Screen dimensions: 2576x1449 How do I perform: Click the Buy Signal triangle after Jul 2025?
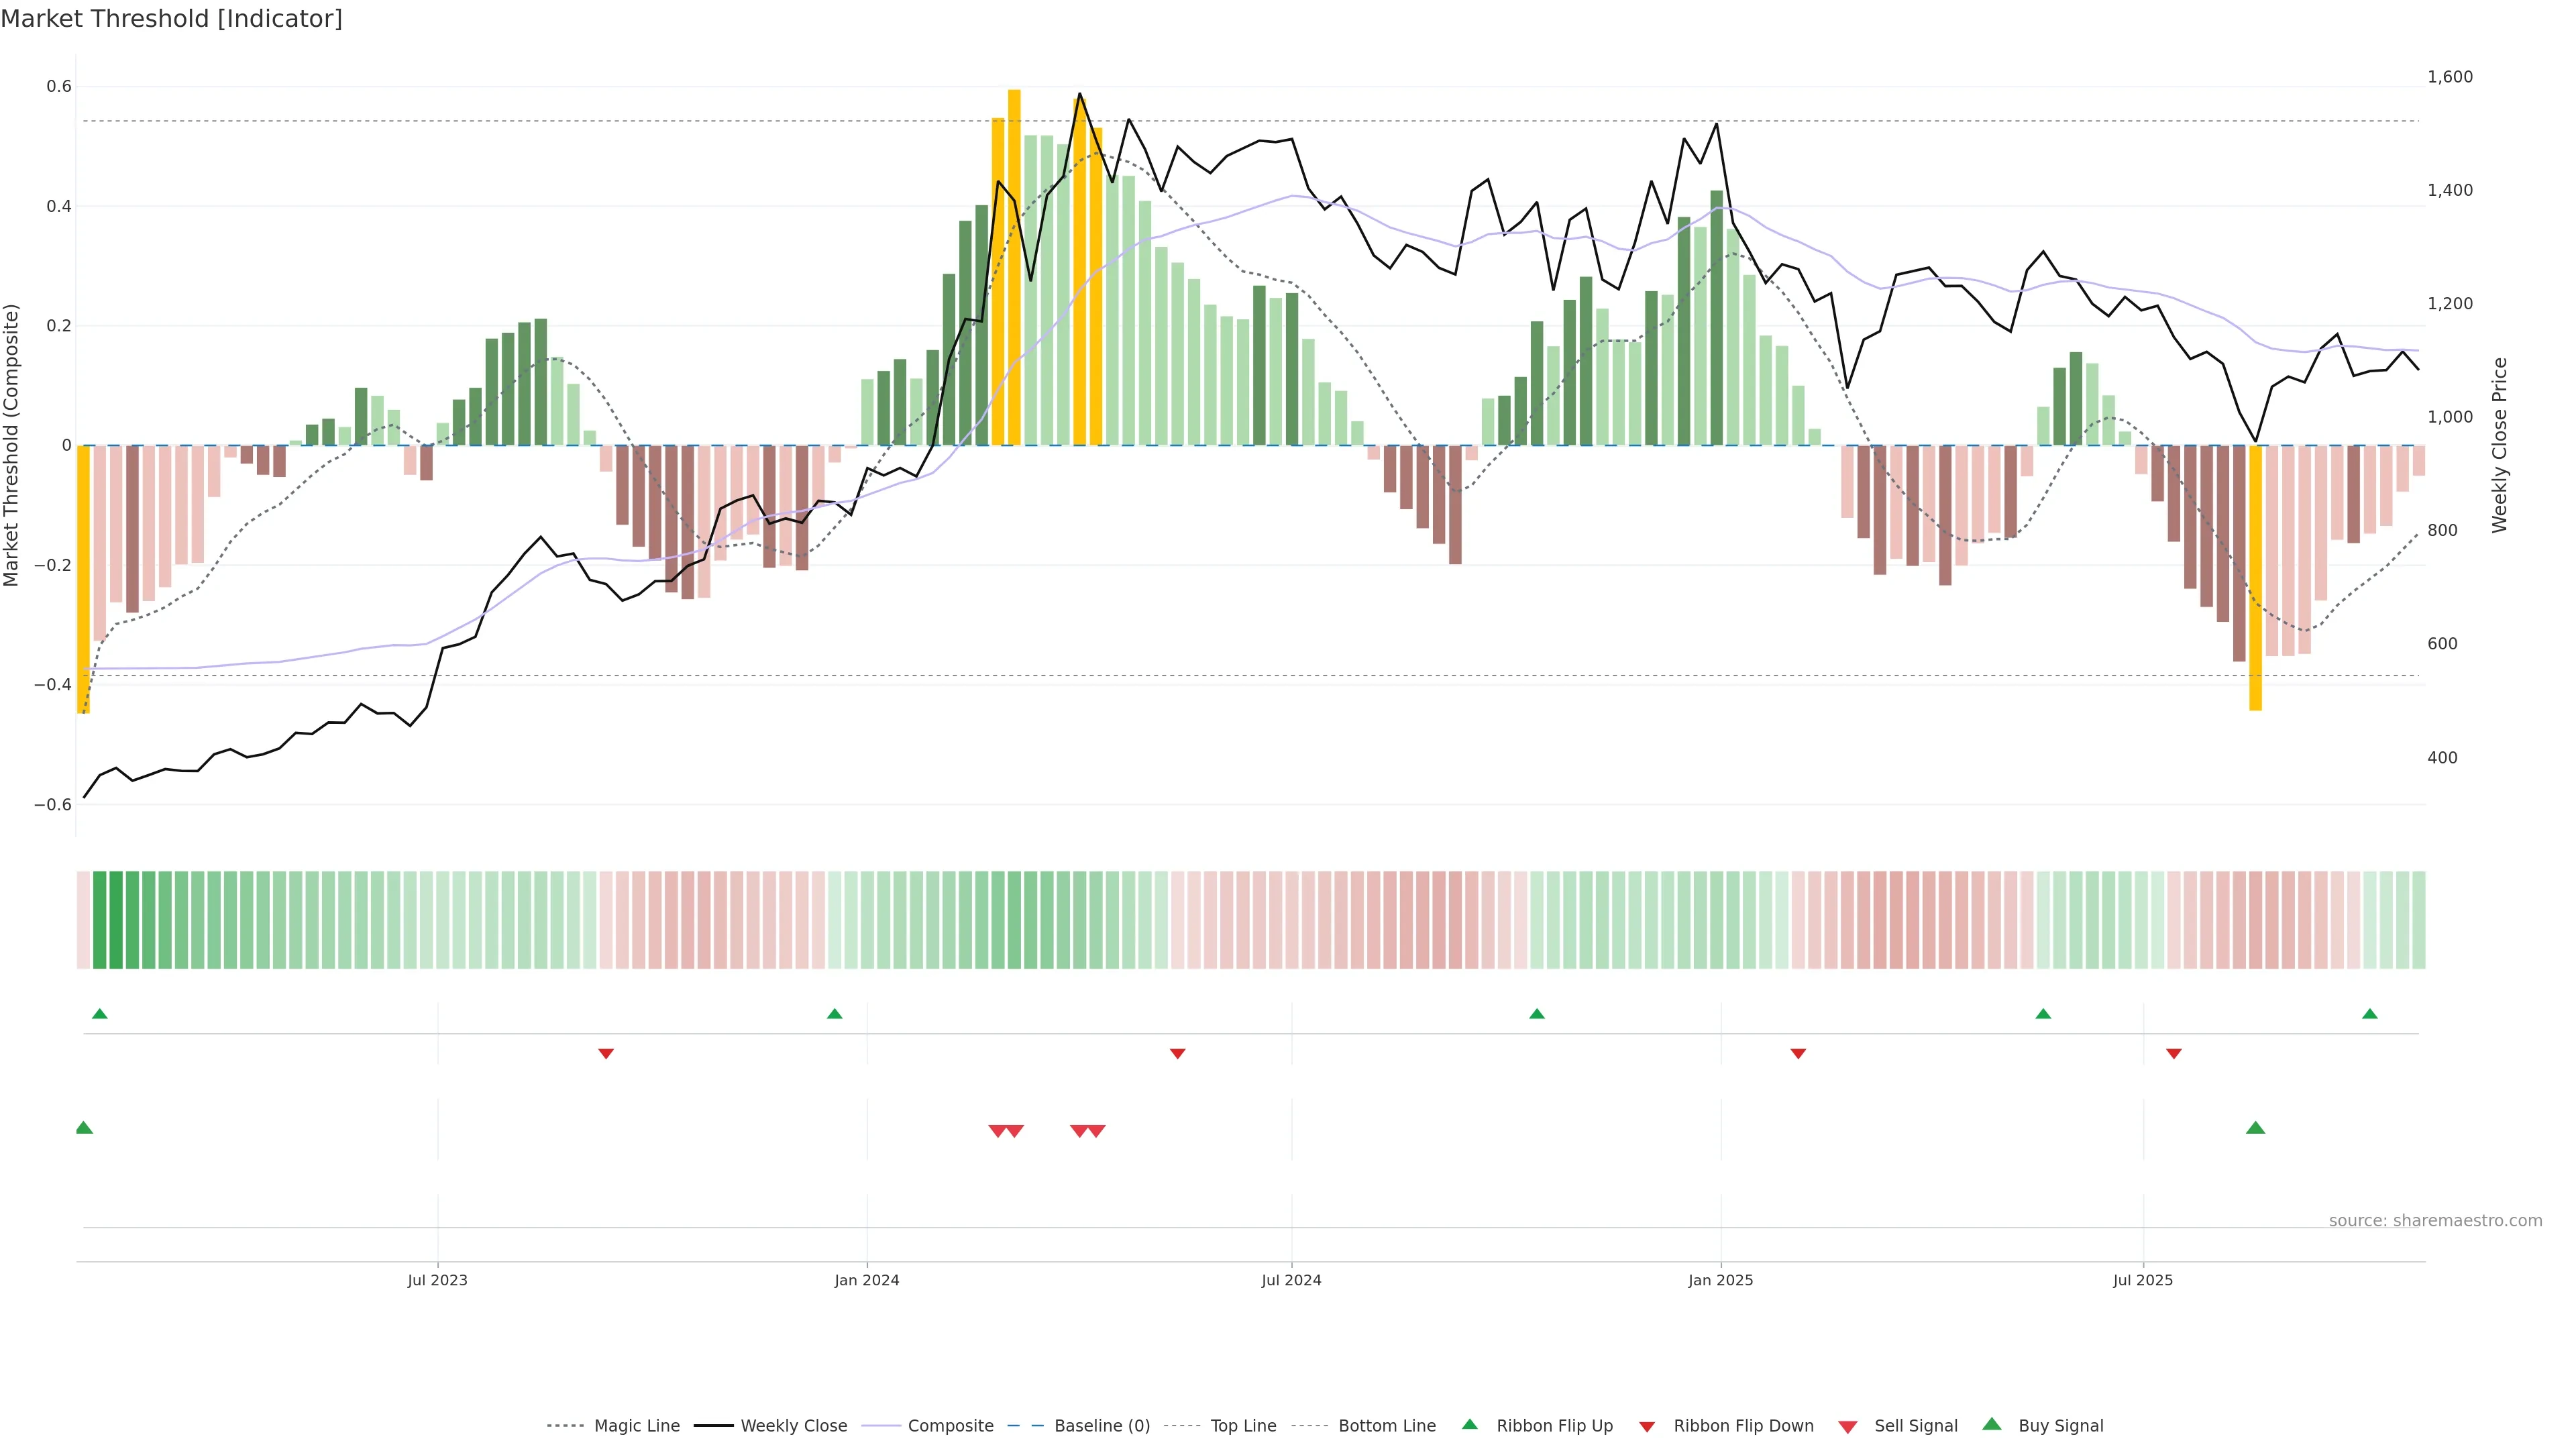pyautogui.click(x=2255, y=1128)
